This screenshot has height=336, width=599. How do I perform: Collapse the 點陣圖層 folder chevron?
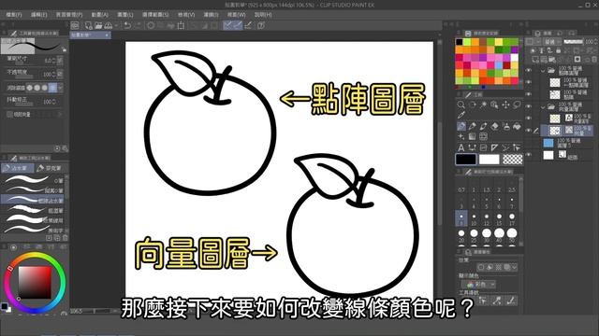pos(543,71)
